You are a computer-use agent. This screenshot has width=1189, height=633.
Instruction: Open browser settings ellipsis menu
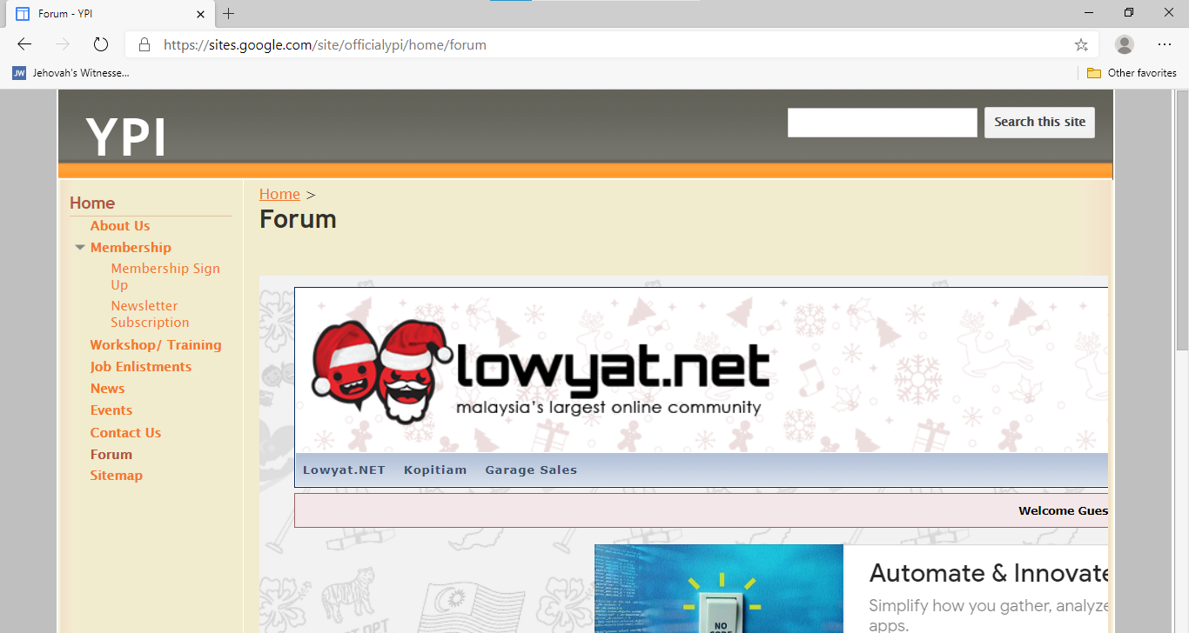[1165, 44]
